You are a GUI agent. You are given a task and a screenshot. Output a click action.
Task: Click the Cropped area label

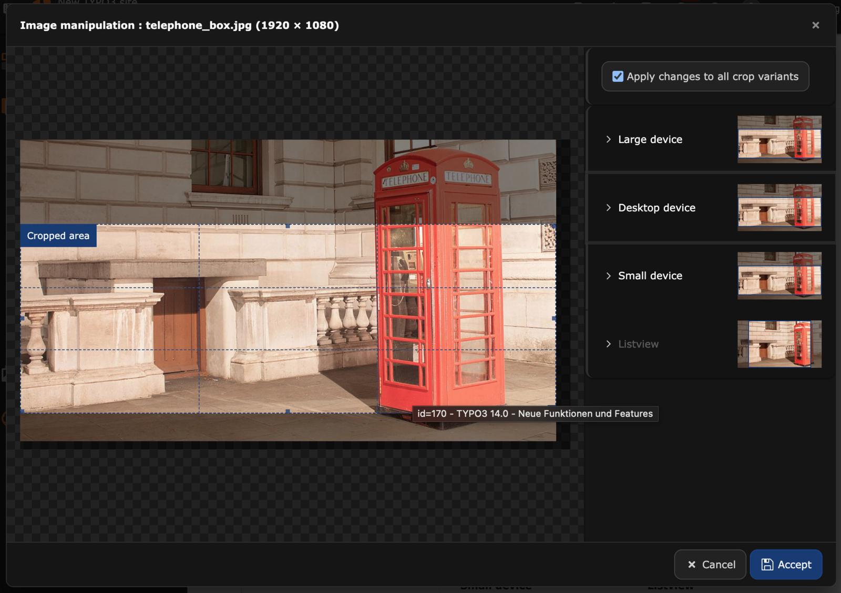58,236
